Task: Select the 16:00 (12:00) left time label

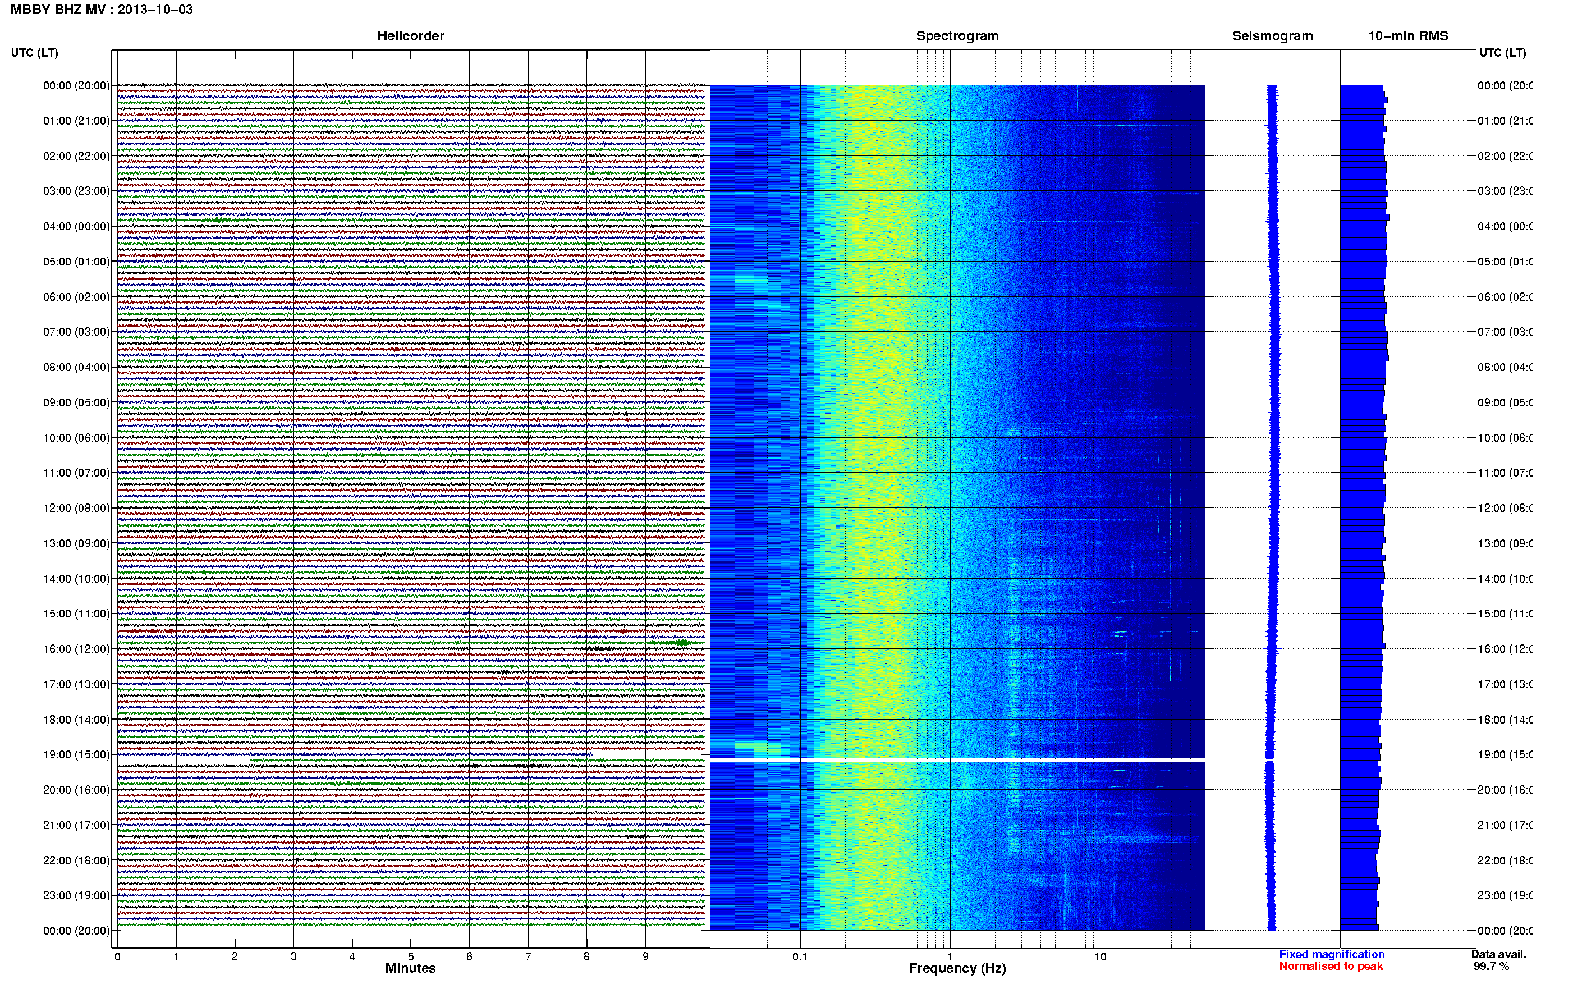Action: [76, 649]
